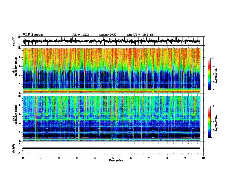
Task: Click the ch.1 frequency axis "8" tick label
Action: point(20,57)
